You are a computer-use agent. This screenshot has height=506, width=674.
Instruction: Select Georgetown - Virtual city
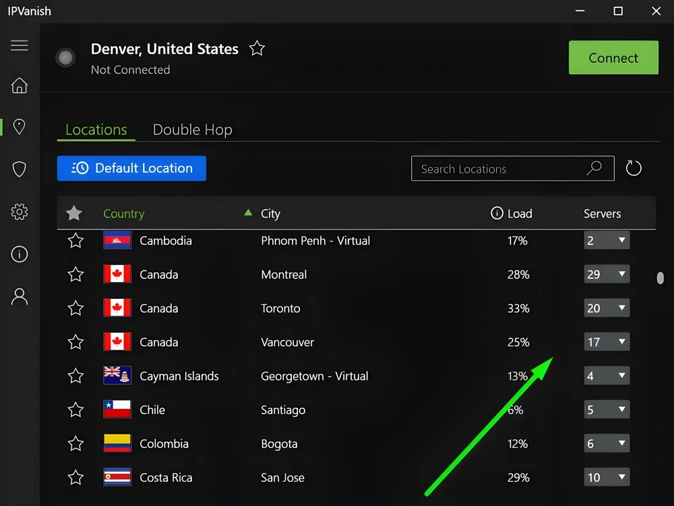coord(315,376)
